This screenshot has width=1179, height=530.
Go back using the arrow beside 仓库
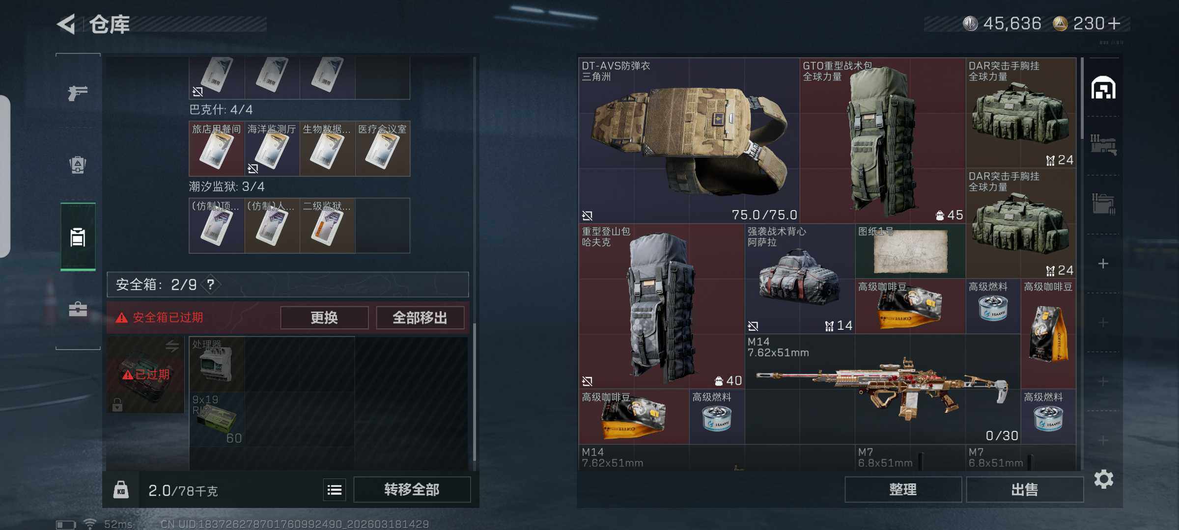coord(66,24)
